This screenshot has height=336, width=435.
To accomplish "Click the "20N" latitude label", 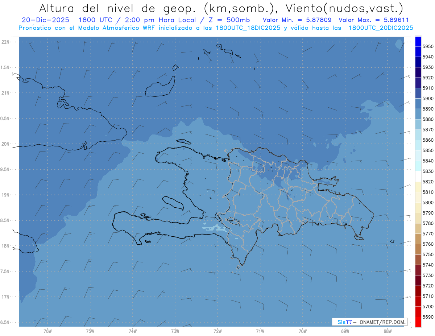I will [x=5, y=144].
